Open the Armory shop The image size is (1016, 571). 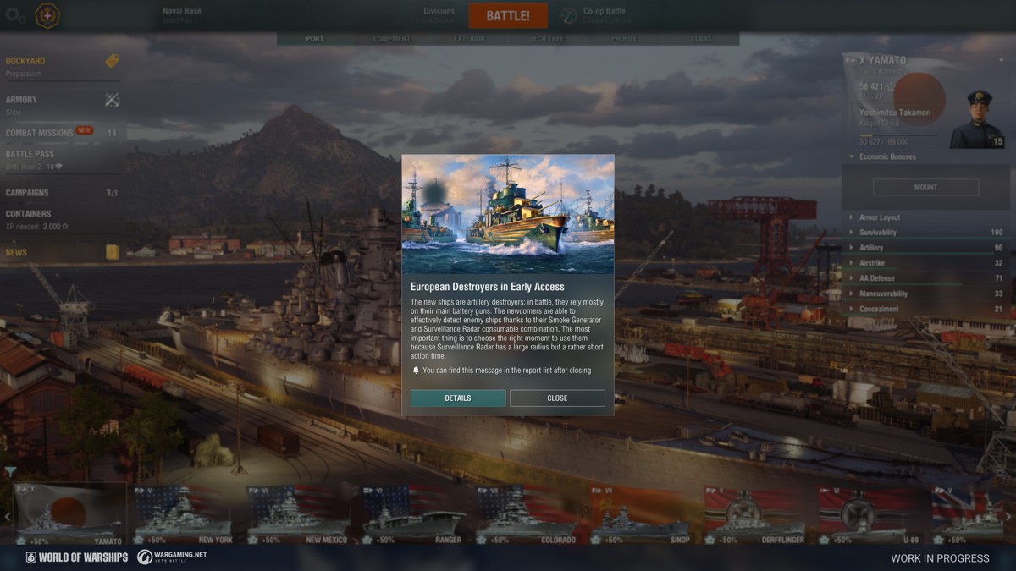(x=62, y=104)
